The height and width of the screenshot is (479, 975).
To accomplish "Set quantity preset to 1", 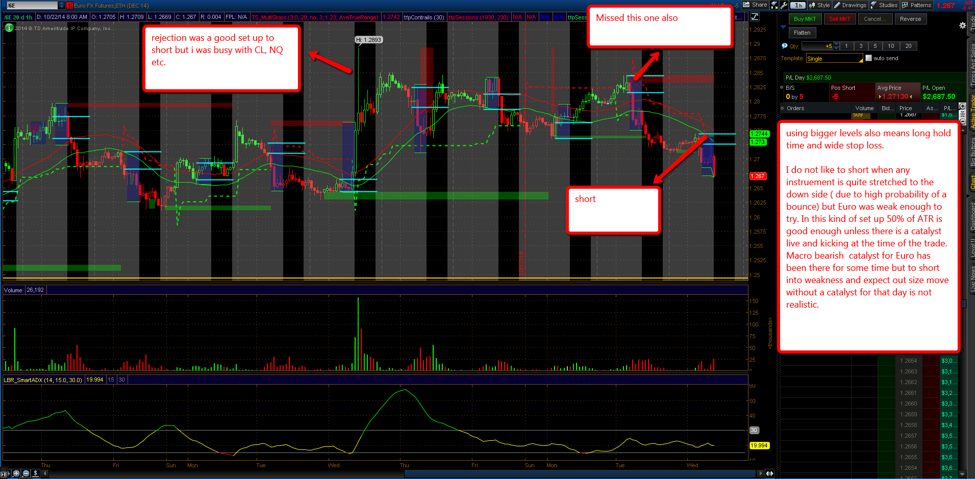I will (x=846, y=46).
